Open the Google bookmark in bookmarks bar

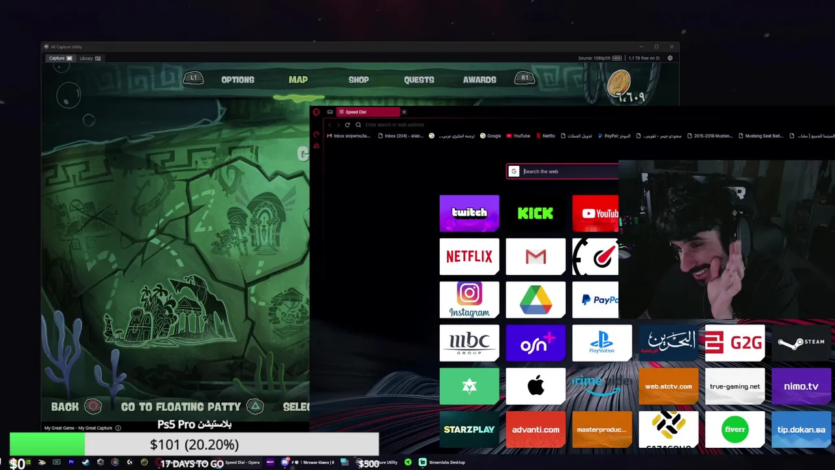click(491, 136)
